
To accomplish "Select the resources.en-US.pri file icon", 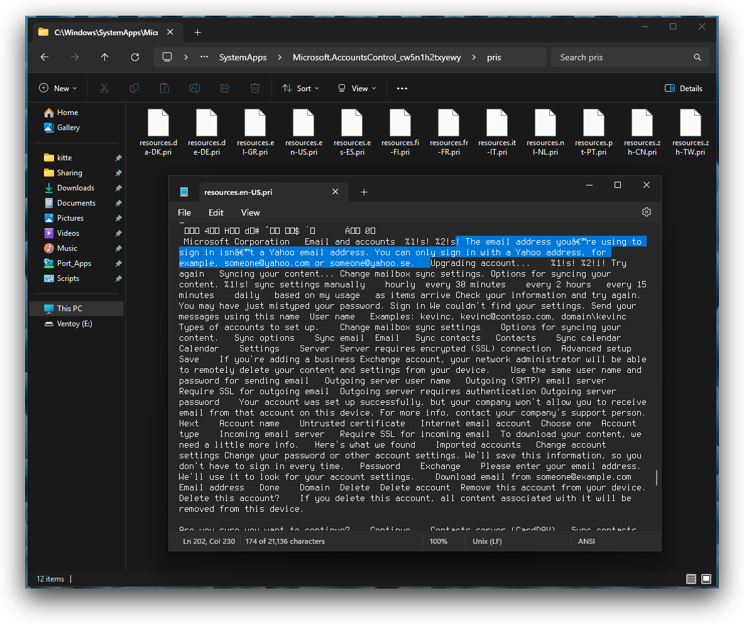I will point(304,123).
